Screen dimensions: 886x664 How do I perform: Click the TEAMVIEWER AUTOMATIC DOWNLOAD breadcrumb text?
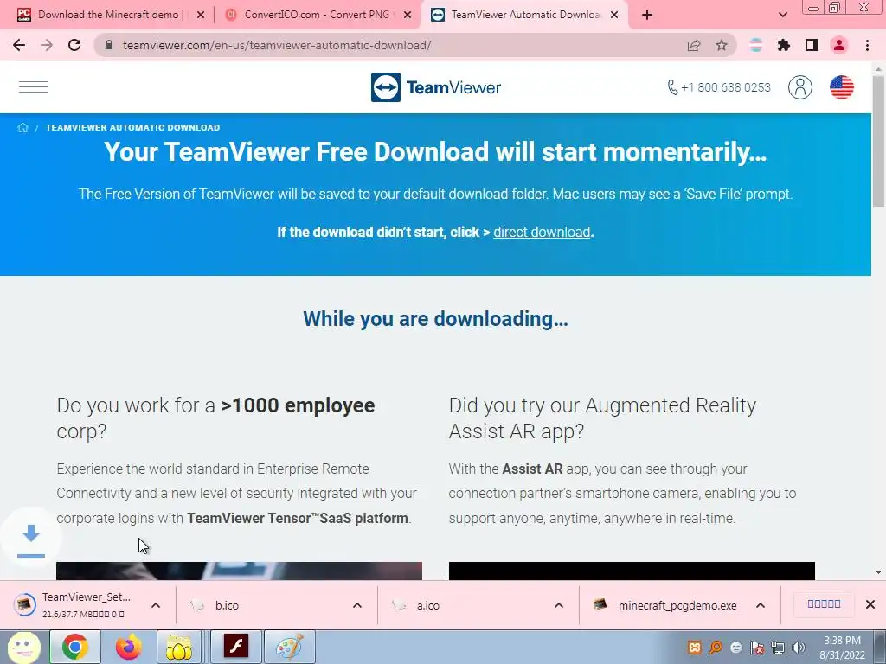tap(132, 128)
